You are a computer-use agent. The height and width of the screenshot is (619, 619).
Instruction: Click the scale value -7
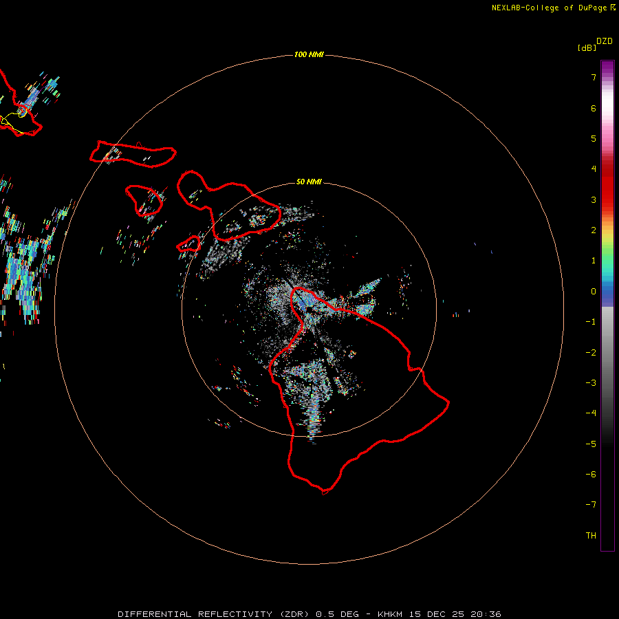point(591,505)
